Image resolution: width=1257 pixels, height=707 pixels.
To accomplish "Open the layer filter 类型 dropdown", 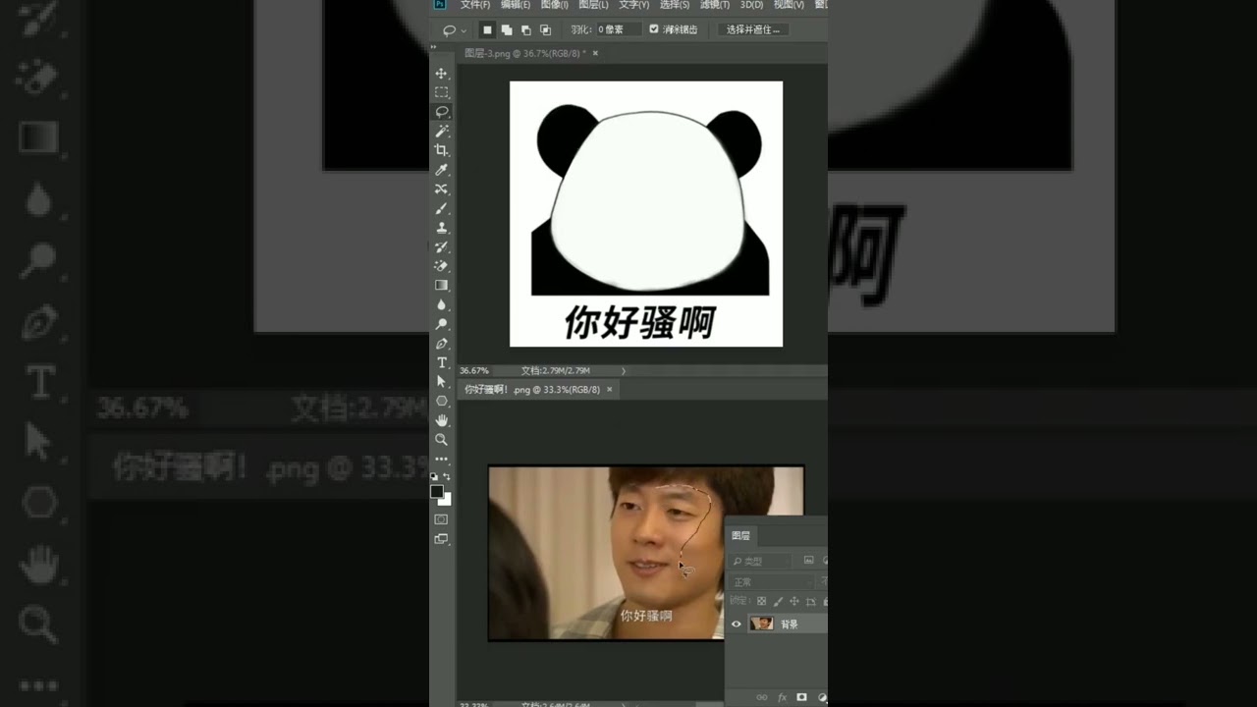I will (x=762, y=561).
